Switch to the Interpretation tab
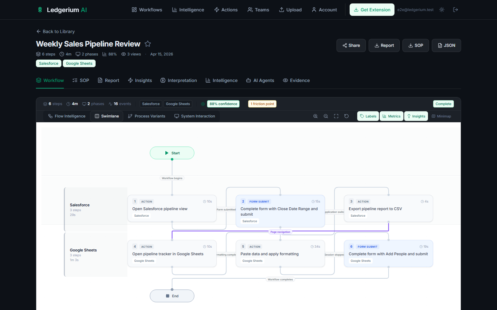The image size is (497, 310). coord(179,80)
